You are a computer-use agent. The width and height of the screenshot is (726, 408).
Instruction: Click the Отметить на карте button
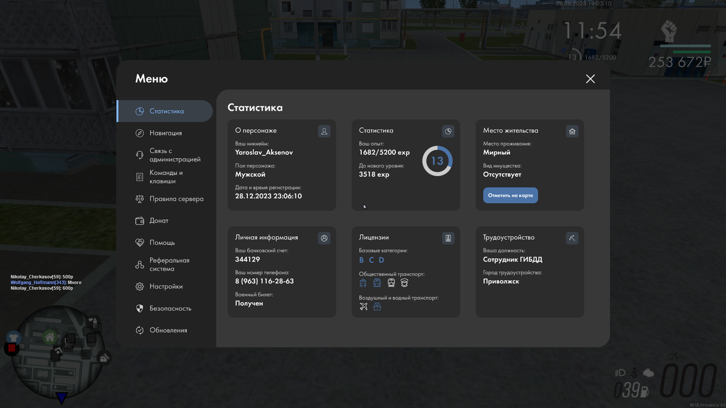click(x=510, y=195)
